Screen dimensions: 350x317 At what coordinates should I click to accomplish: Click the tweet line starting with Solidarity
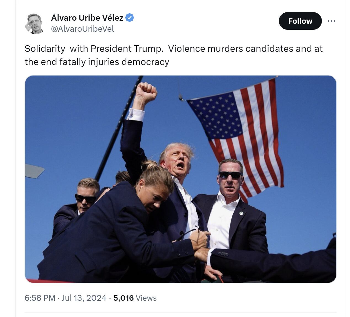pos(173,49)
